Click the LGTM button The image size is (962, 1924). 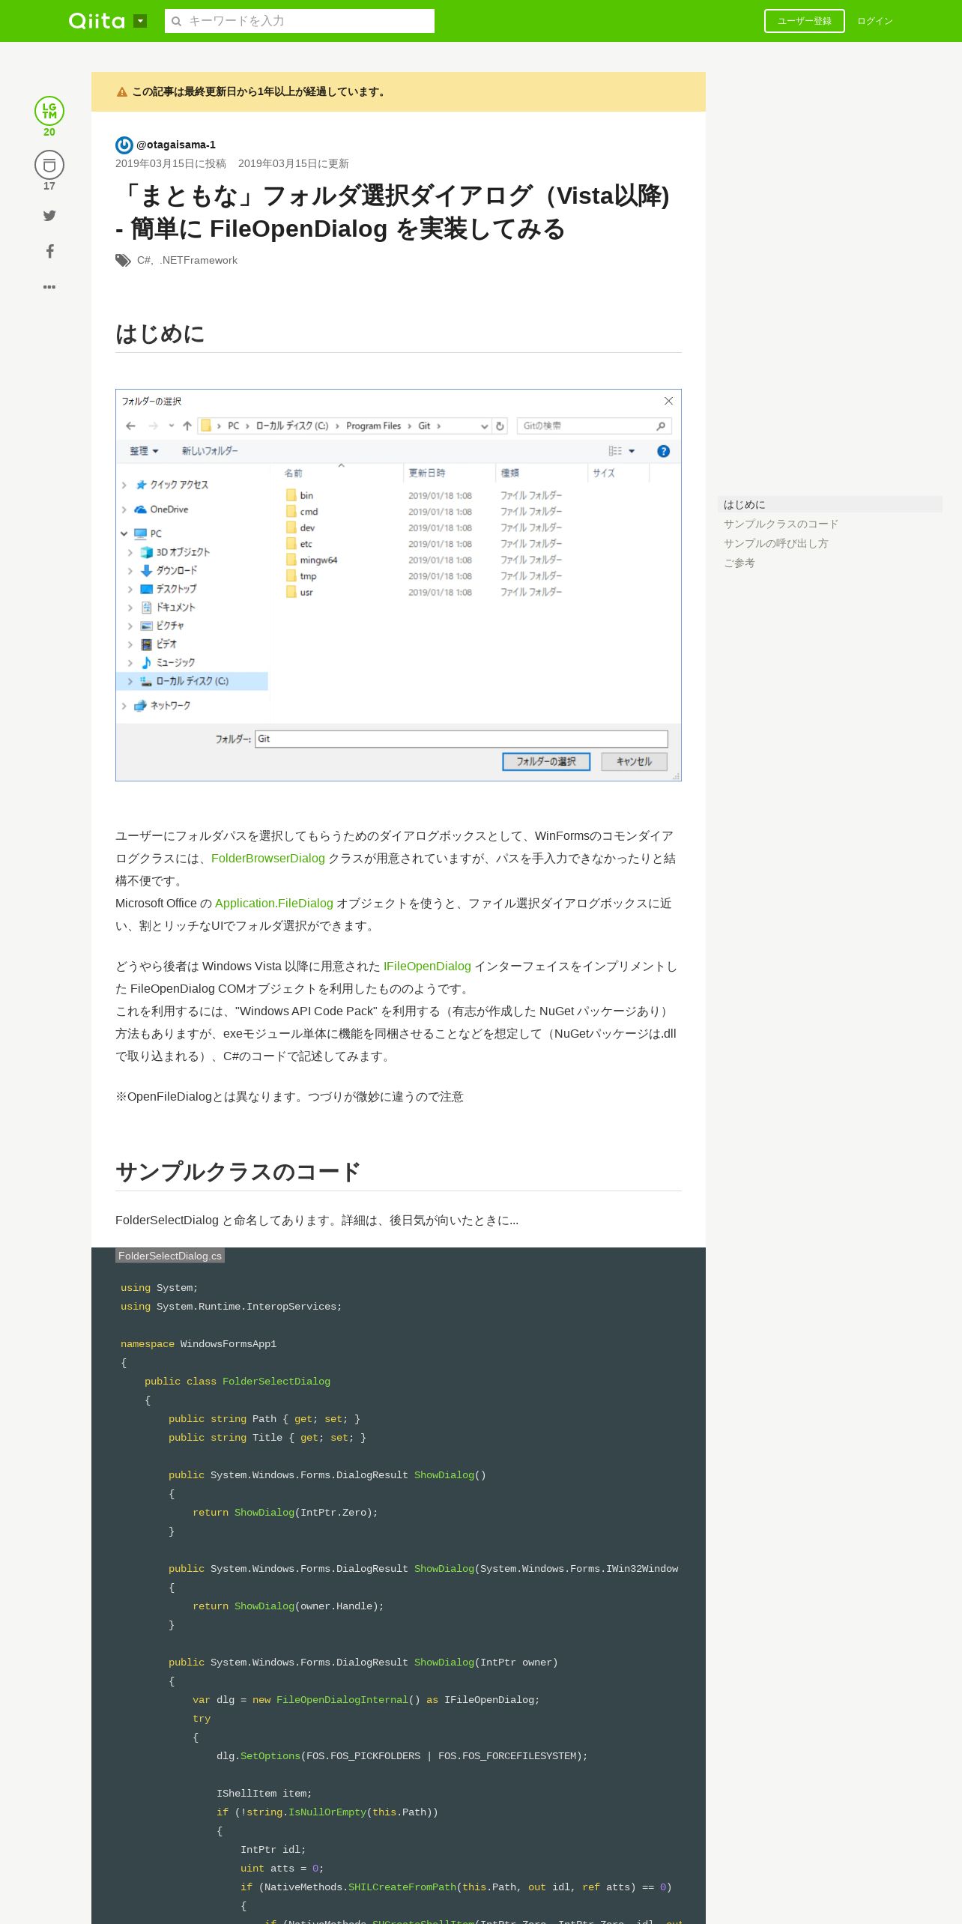coord(49,111)
